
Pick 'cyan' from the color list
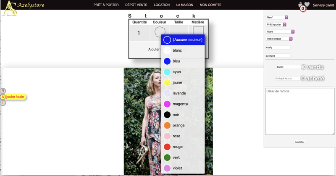(176, 72)
